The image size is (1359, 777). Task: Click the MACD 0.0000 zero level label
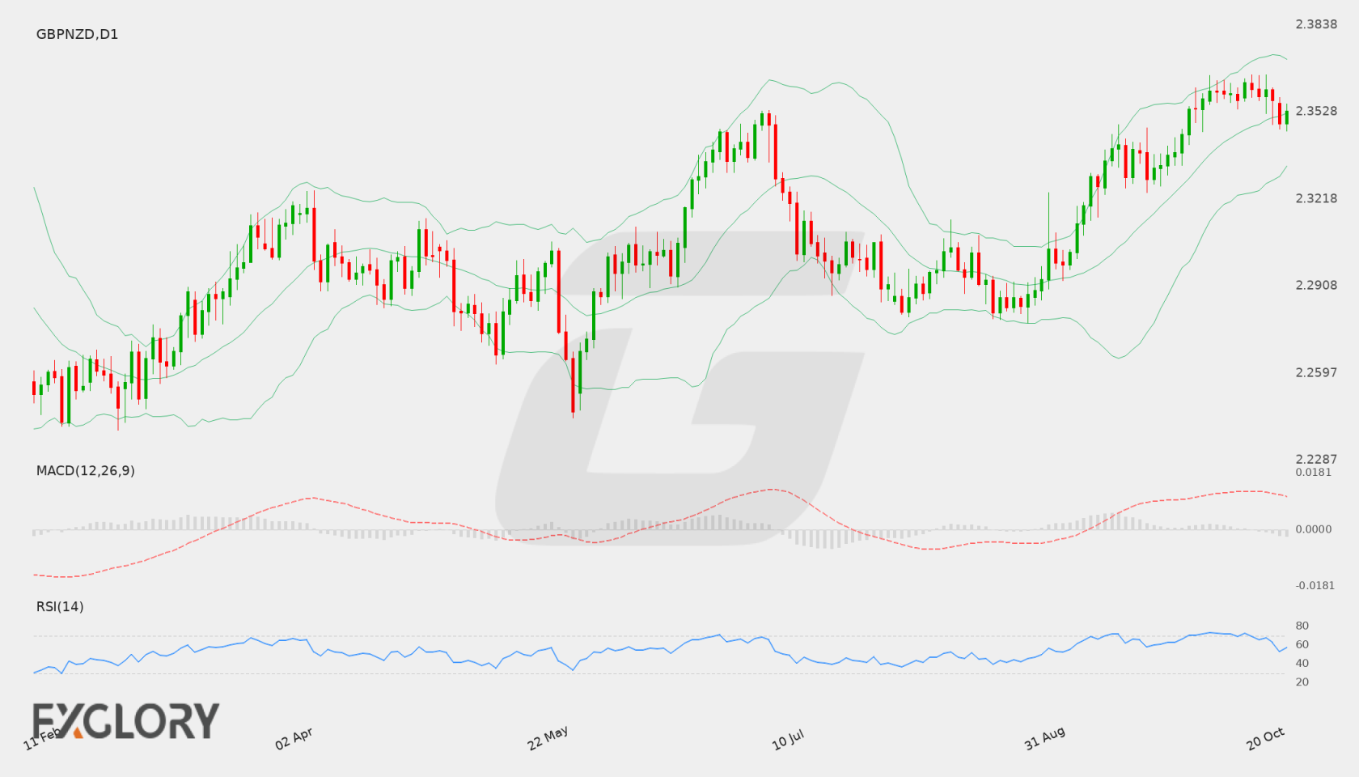pos(1313,529)
